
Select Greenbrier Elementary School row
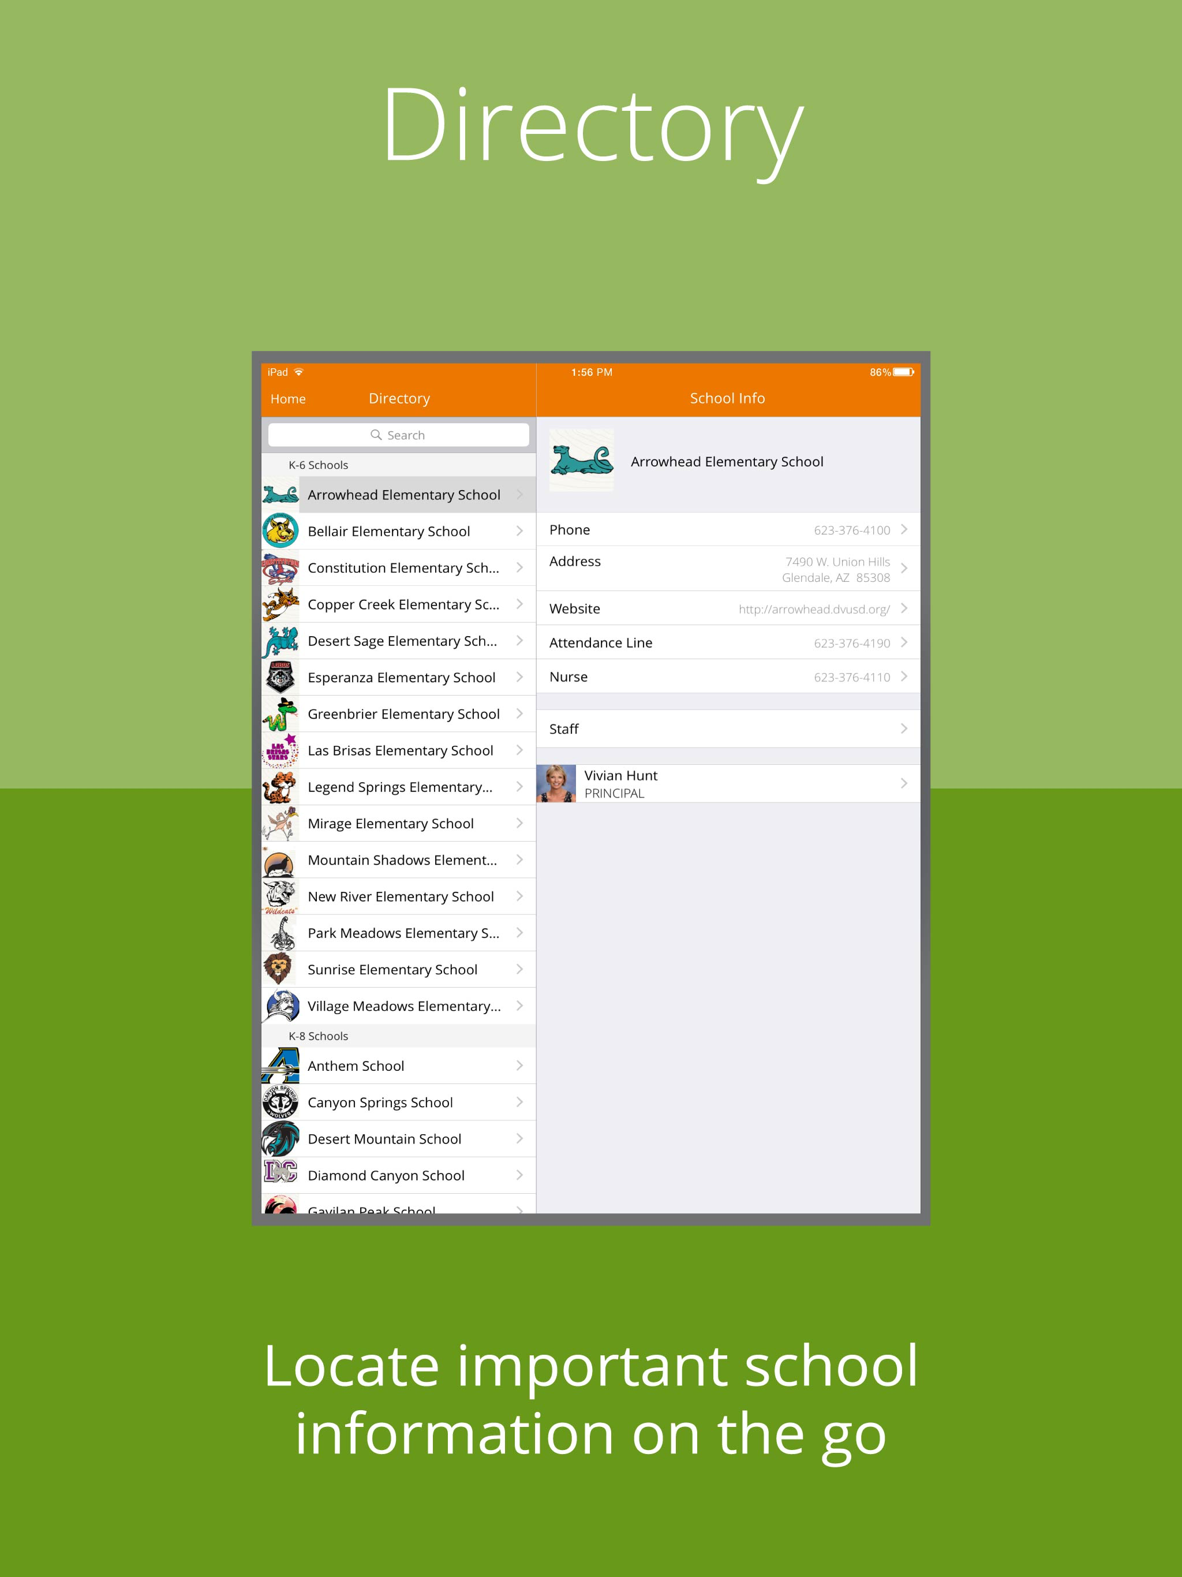[399, 713]
